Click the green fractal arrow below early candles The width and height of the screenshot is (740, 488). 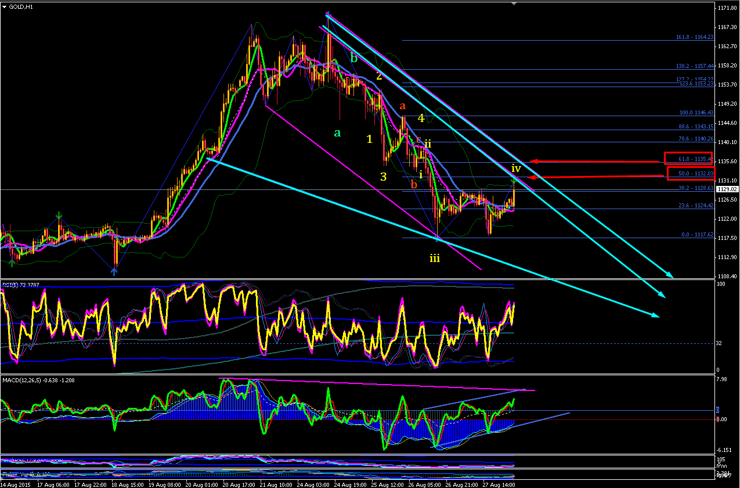[12, 263]
